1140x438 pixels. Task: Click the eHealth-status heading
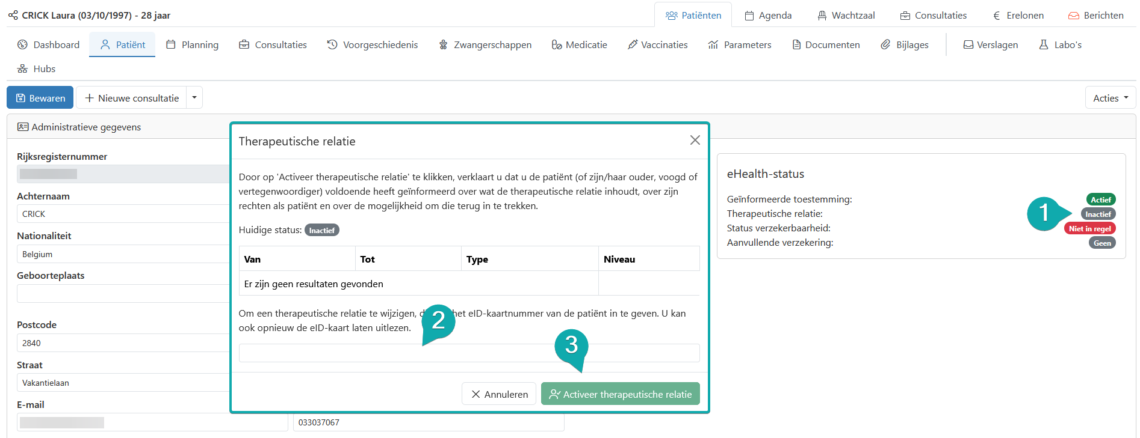(x=766, y=174)
